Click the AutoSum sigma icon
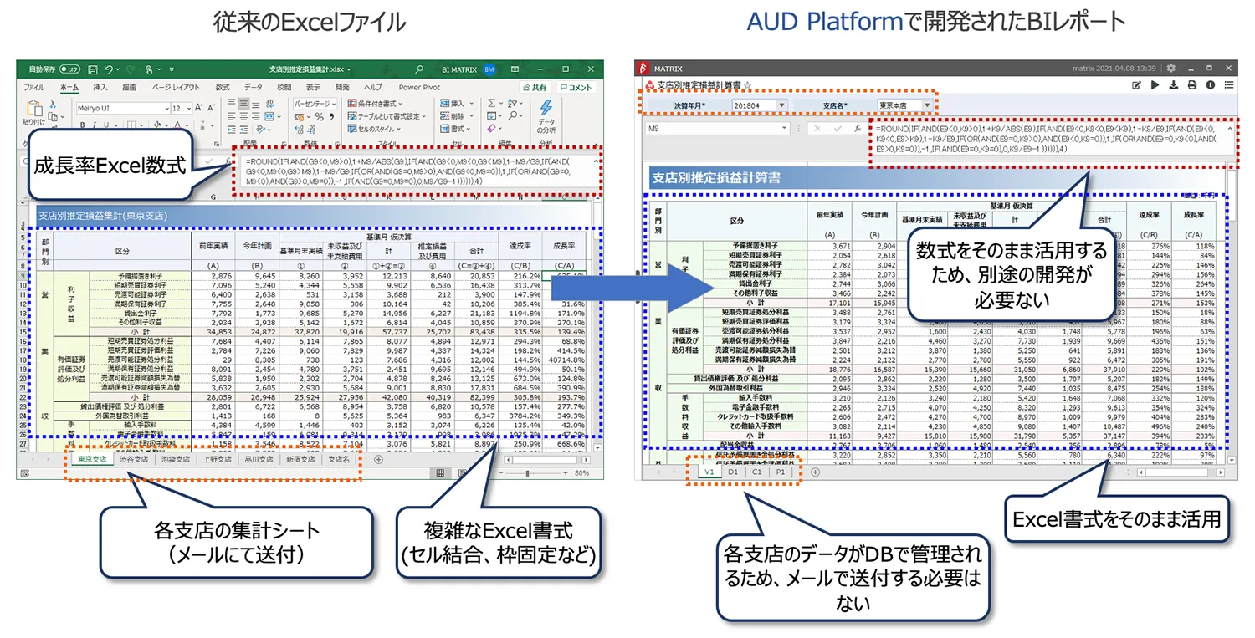 pyautogui.click(x=490, y=103)
